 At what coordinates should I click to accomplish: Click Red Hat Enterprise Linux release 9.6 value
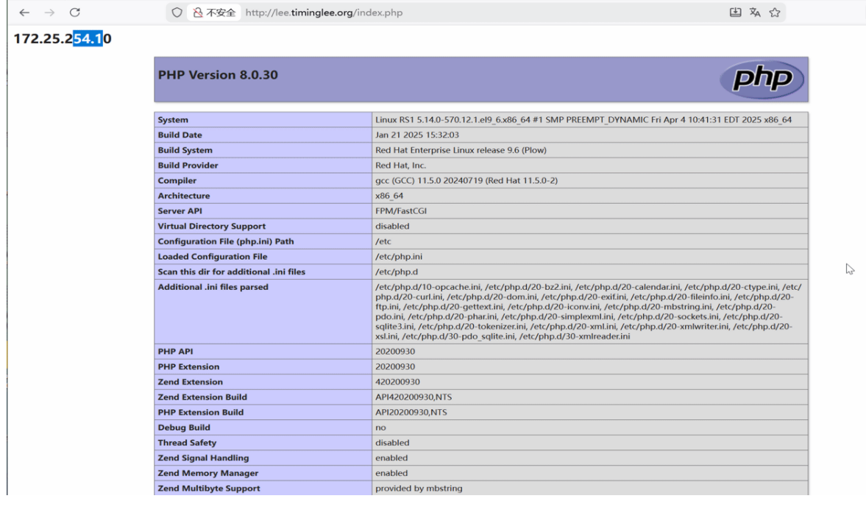pyautogui.click(x=461, y=150)
